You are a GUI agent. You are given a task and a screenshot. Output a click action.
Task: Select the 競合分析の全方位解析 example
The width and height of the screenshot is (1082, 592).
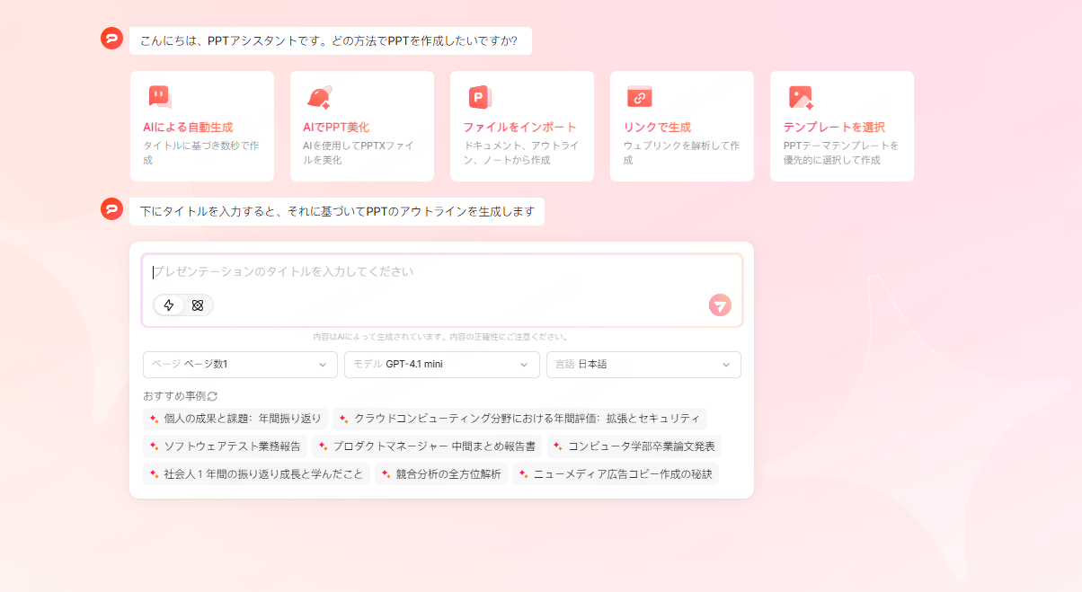(x=439, y=473)
